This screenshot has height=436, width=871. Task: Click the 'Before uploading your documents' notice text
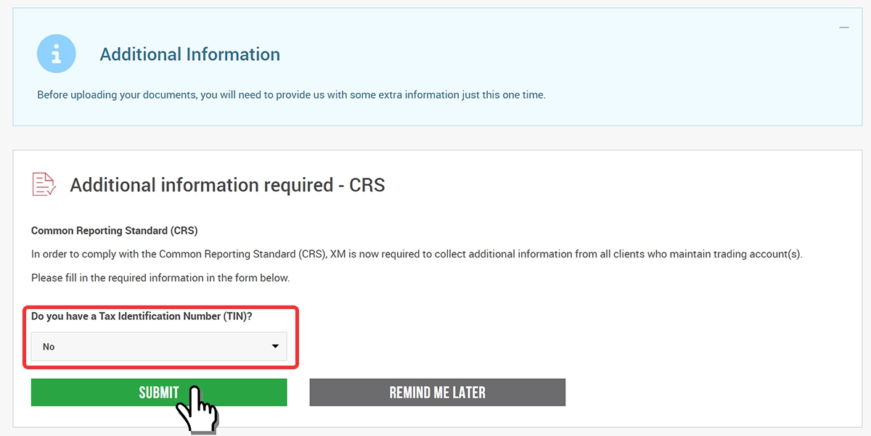click(x=291, y=95)
